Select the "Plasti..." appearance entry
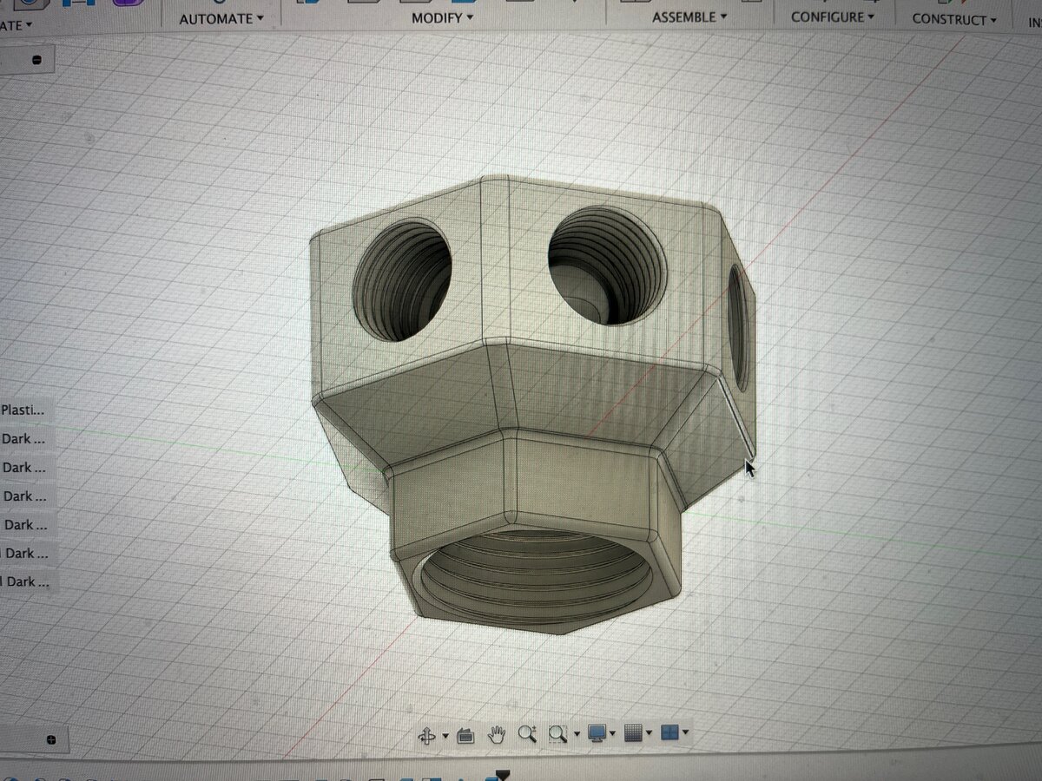The height and width of the screenshot is (781, 1042). point(23,410)
